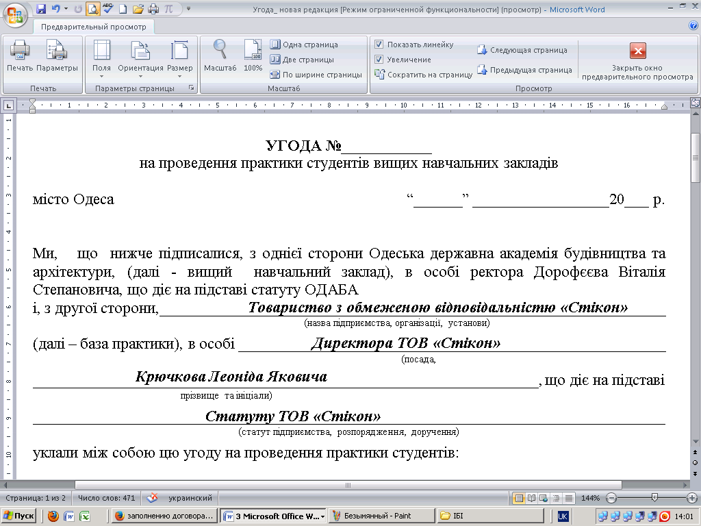Click Сократить на страницу
The width and height of the screenshot is (701, 526).
423,75
